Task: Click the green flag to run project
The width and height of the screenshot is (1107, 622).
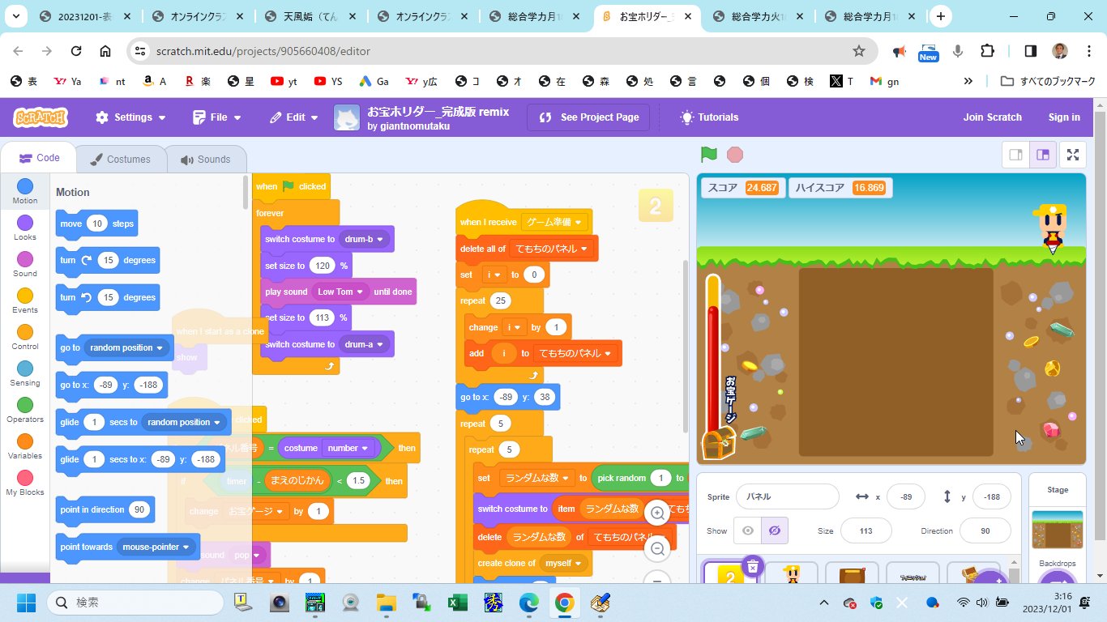Action: tap(709, 154)
